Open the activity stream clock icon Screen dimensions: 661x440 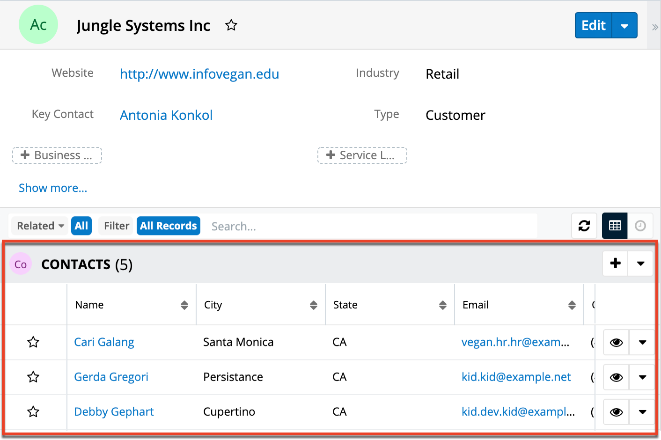[640, 226]
